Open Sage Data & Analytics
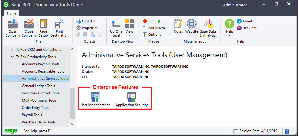This screenshot has width=299, height=137. point(208,25)
